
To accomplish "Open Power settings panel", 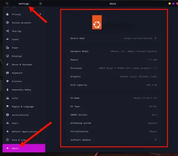I will [x=24, y=48].
